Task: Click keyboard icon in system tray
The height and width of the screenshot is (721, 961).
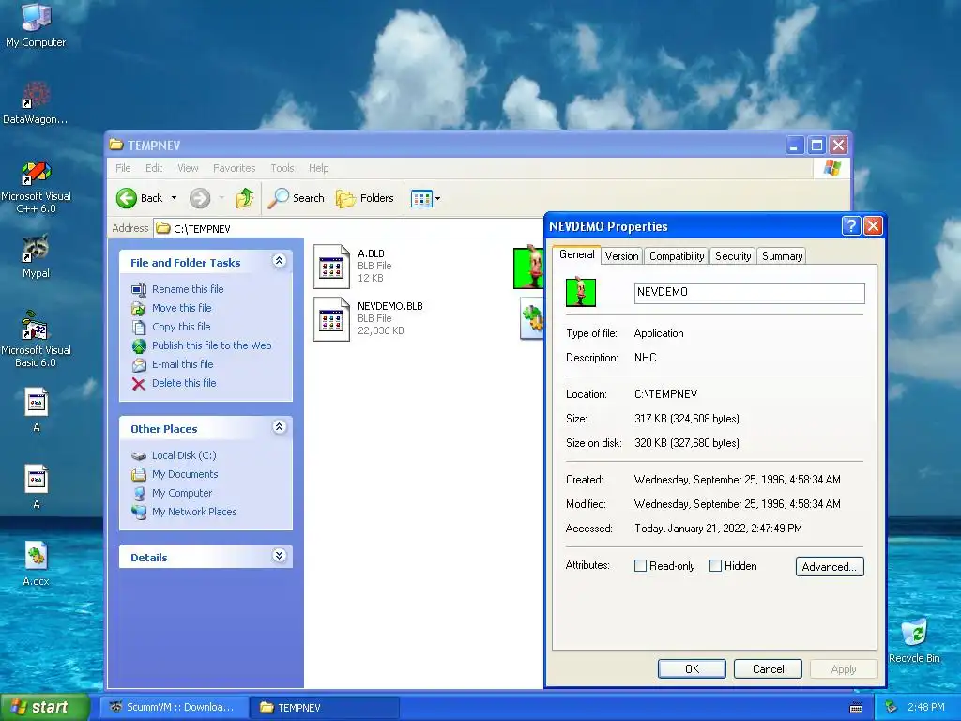Action: pyautogui.click(x=856, y=708)
